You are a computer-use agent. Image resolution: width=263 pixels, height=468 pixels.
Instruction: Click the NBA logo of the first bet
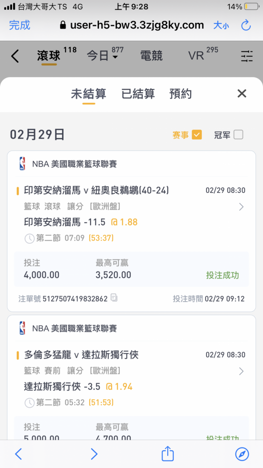(x=22, y=163)
